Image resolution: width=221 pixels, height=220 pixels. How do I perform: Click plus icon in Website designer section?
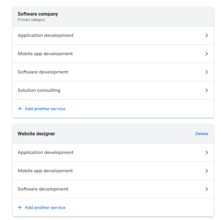coord(20,207)
